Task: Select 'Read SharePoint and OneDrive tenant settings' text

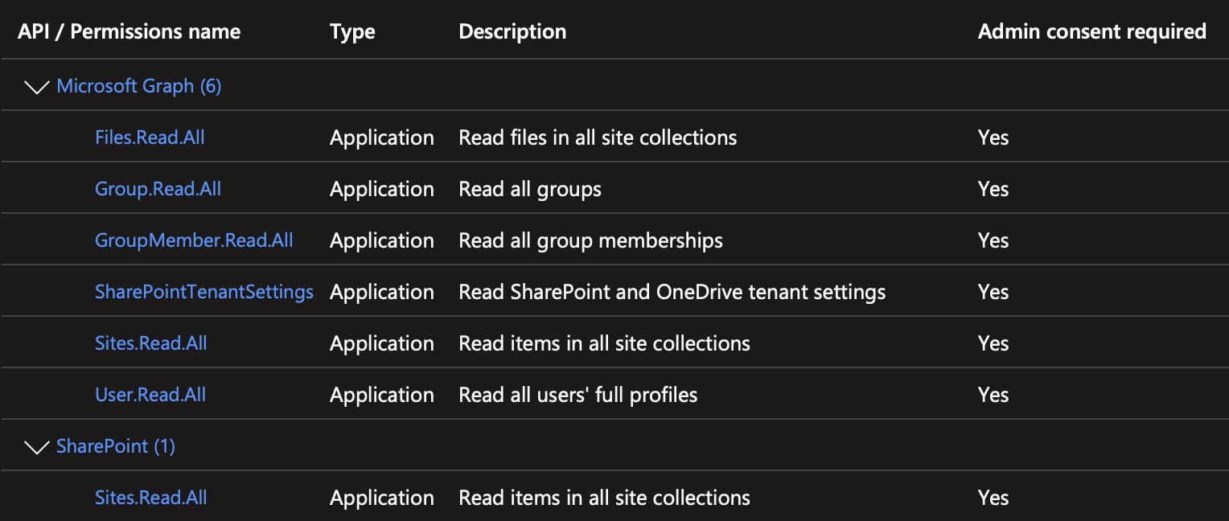Action: (672, 292)
